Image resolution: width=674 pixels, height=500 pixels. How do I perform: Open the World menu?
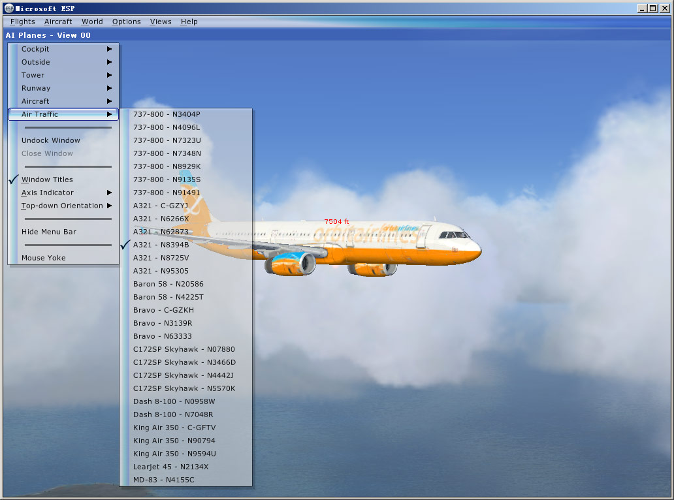tap(92, 22)
